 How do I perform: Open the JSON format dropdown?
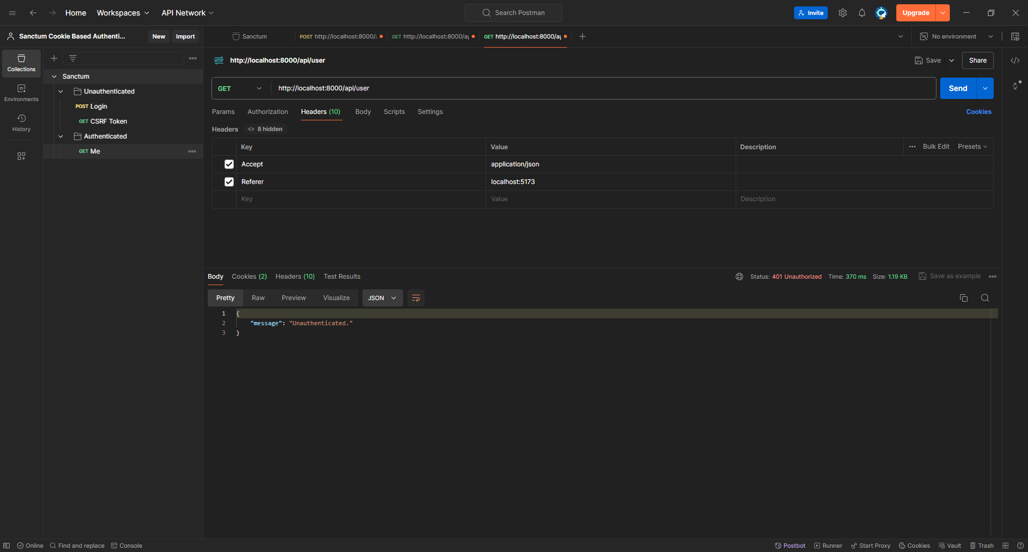382,298
